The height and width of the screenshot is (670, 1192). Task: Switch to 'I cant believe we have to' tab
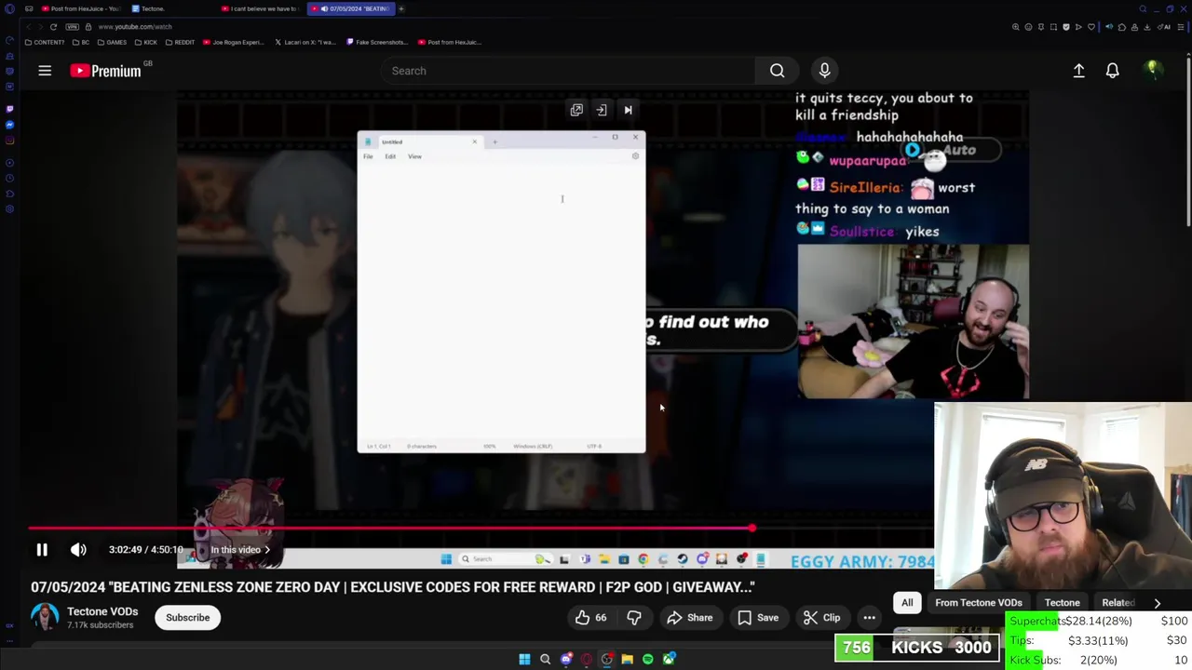tap(261, 8)
